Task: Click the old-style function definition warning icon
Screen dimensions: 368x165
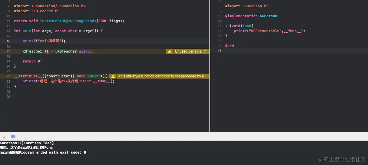Action: [113, 76]
